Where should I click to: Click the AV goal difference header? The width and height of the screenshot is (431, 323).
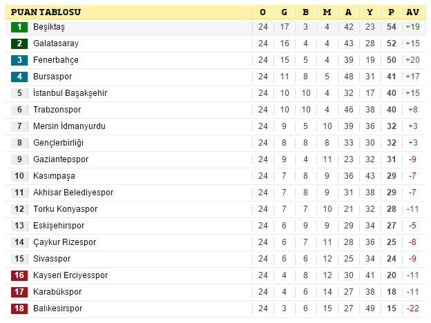click(x=412, y=12)
